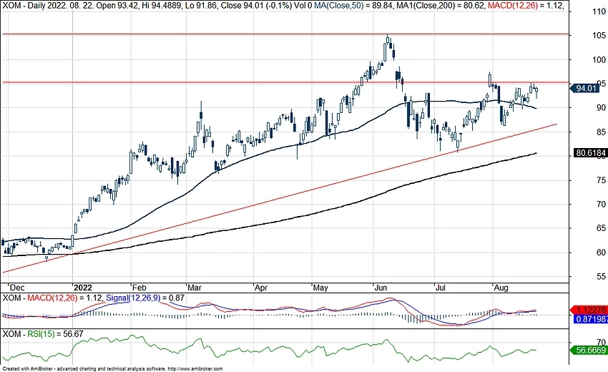This screenshot has height=372, width=608.
Task: Click the red 1.12276 MACD value tag
Action: pos(589,310)
